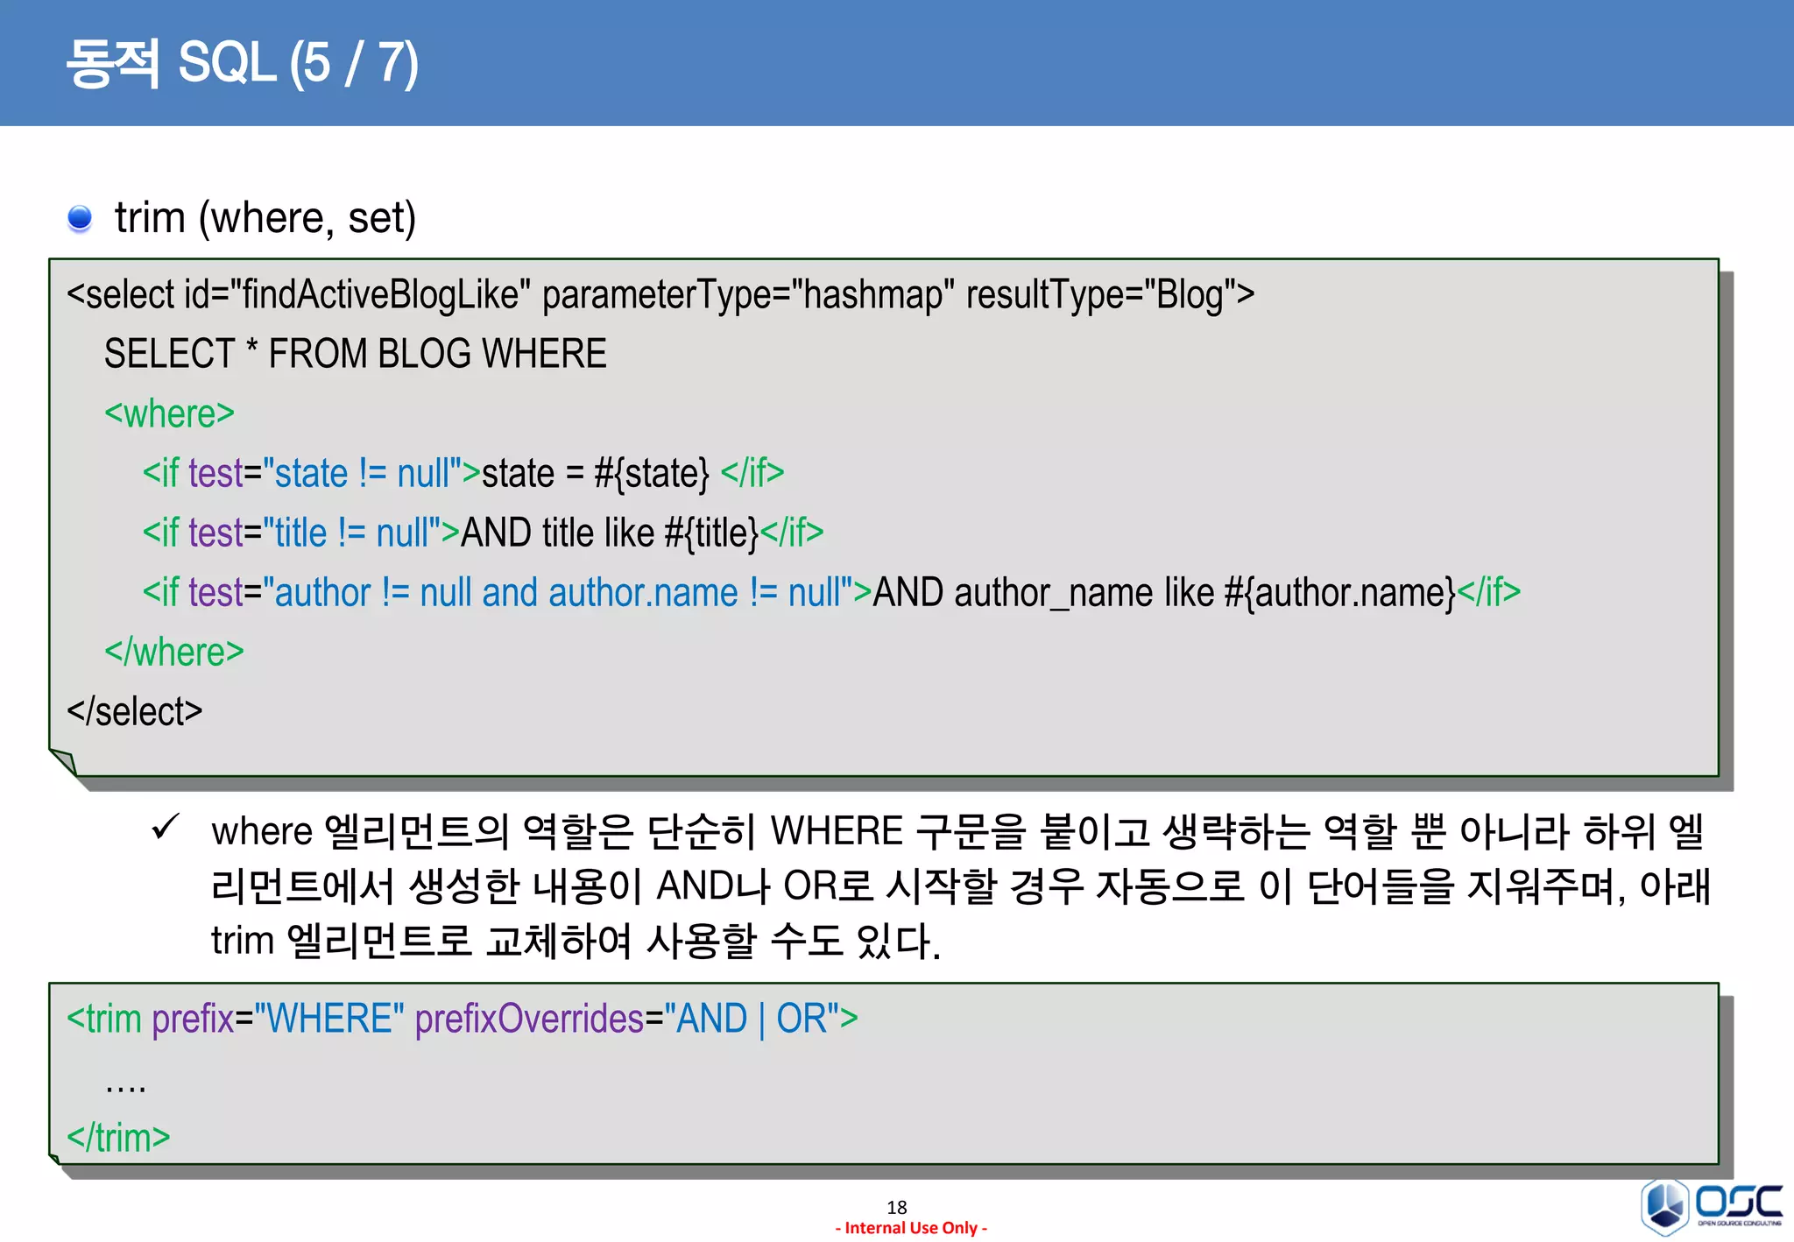Viewport: 1794px width, 1242px height.
Task: Click the trim prefix="WHERE" line
Action: [463, 1019]
